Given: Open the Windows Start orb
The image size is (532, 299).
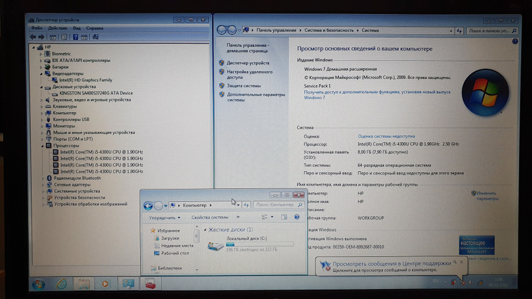Looking at the screenshot, I should pyautogui.click(x=39, y=284).
